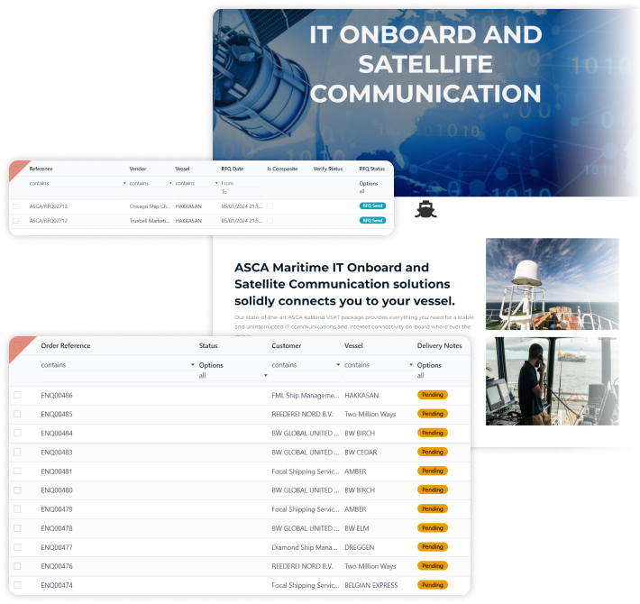Click Pending badge on ENQ00483 row

coord(433,452)
